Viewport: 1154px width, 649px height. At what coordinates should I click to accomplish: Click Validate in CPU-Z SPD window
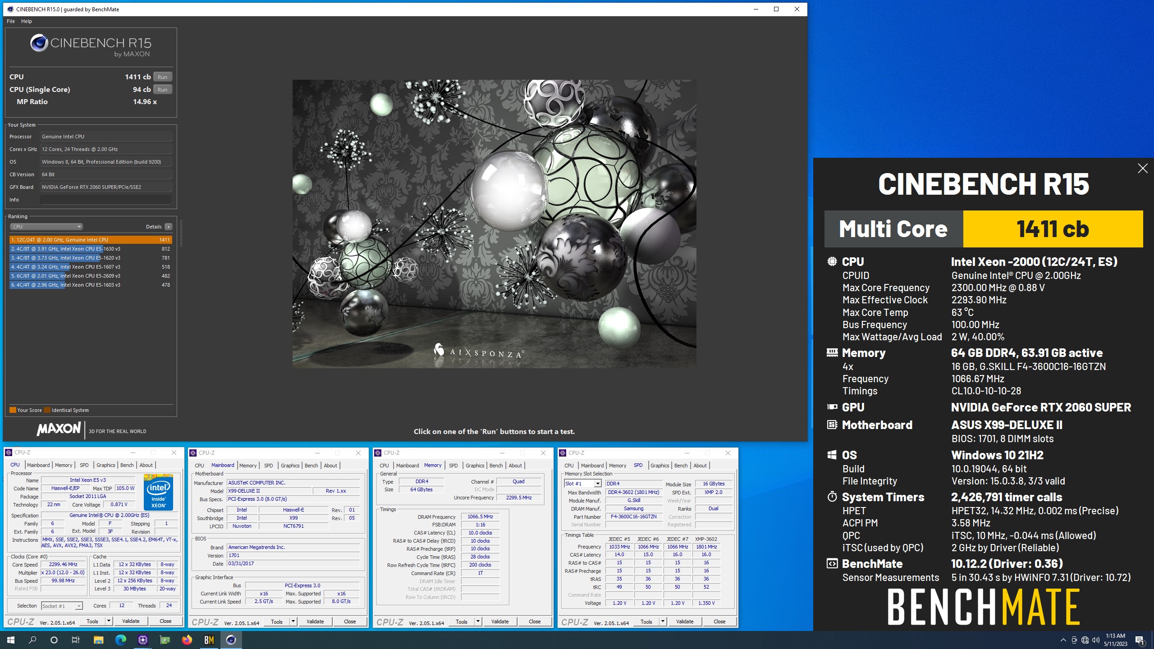(685, 622)
